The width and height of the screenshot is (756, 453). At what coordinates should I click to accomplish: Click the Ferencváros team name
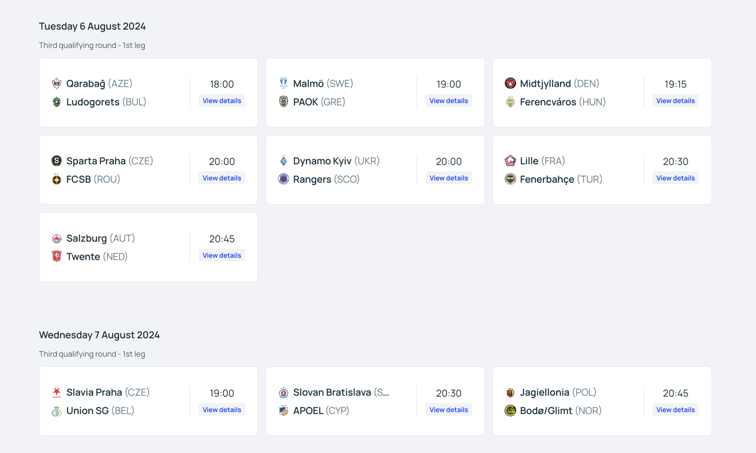548,102
